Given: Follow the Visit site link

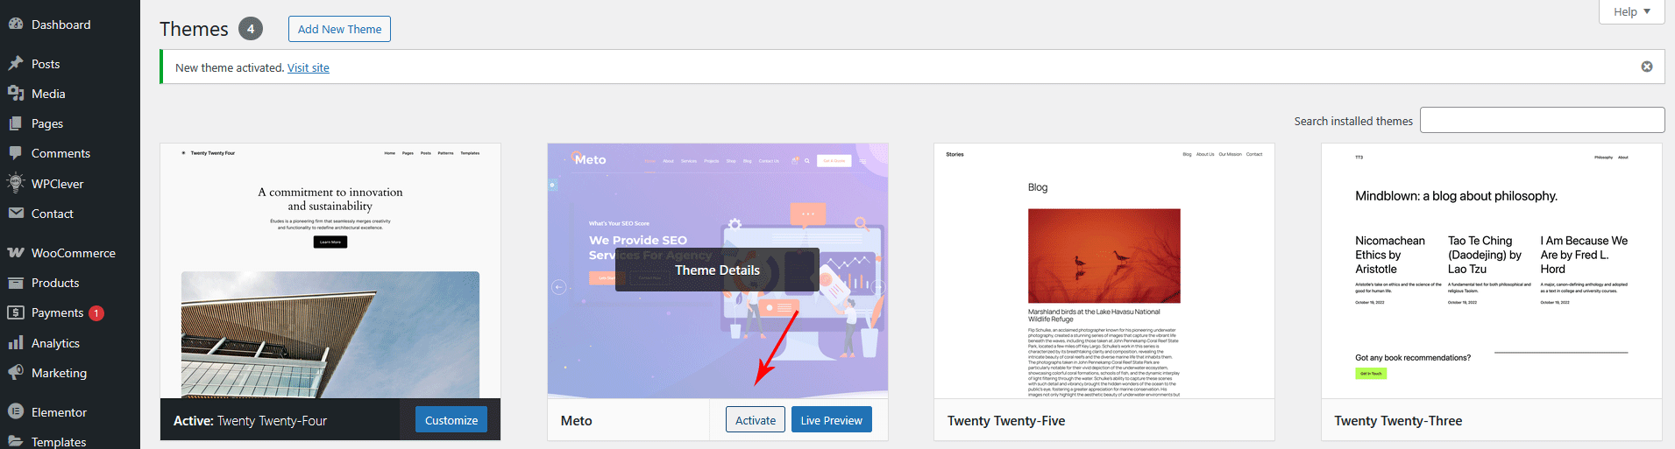Looking at the screenshot, I should tap(309, 67).
